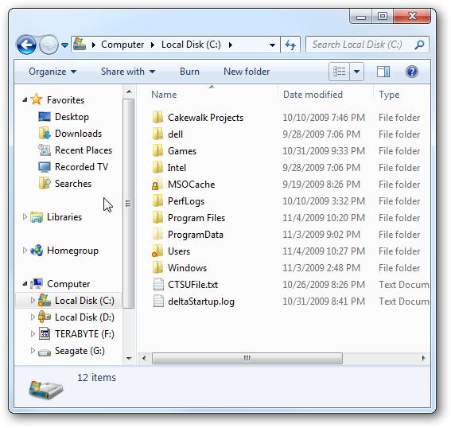
Task: Open the Organize menu
Action: [52, 72]
